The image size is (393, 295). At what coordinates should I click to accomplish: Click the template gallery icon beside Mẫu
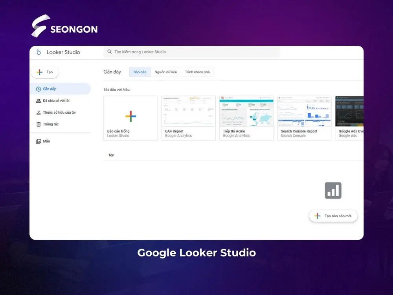coord(39,141)
